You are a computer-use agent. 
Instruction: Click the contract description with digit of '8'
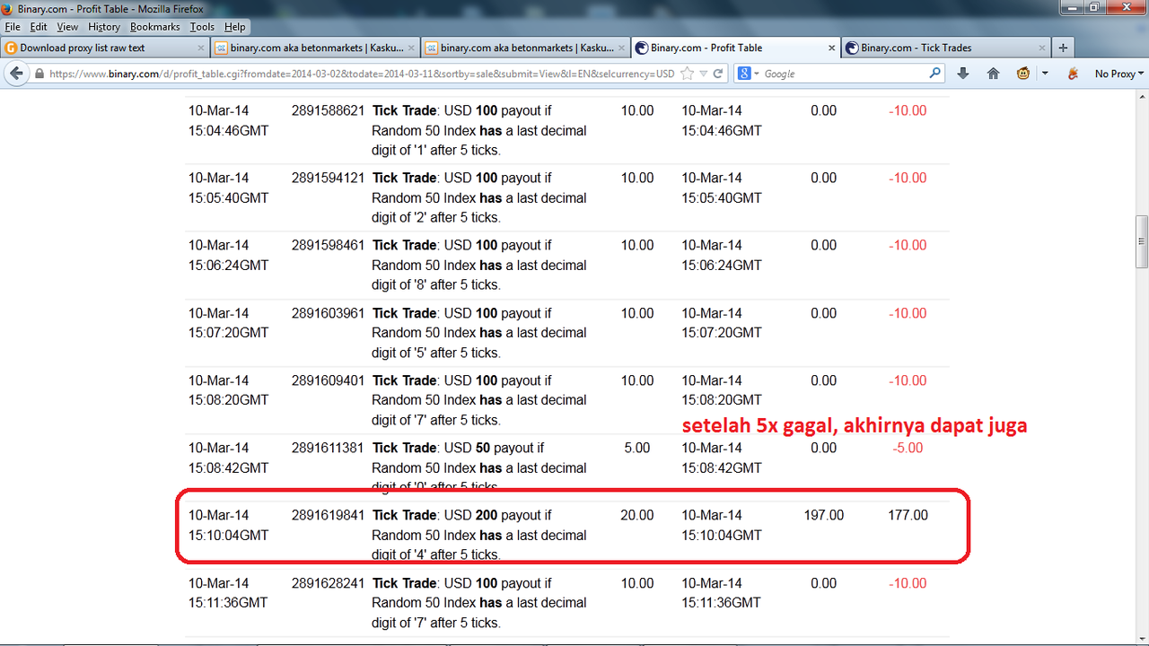[x=479, y=265]
